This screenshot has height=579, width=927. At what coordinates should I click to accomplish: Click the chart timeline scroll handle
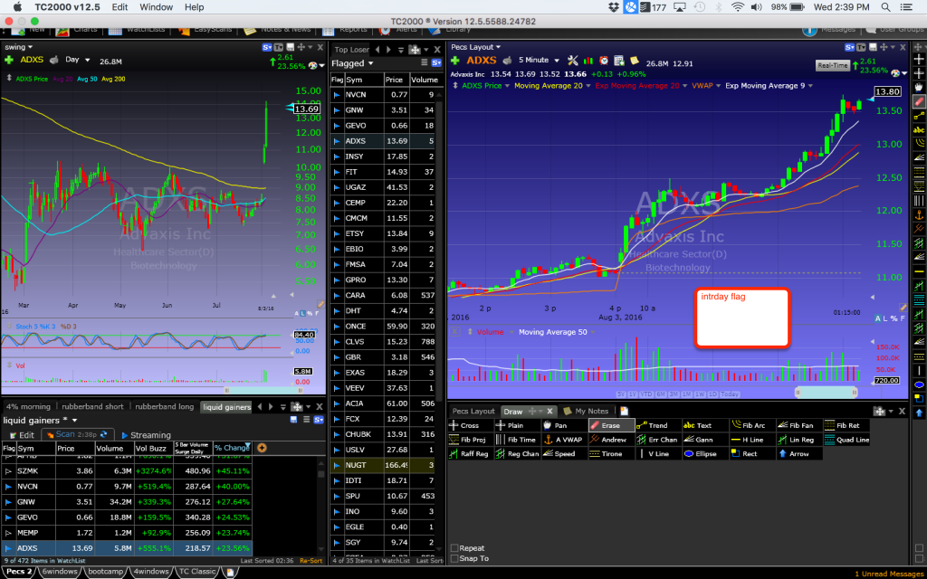coord(827,392)
